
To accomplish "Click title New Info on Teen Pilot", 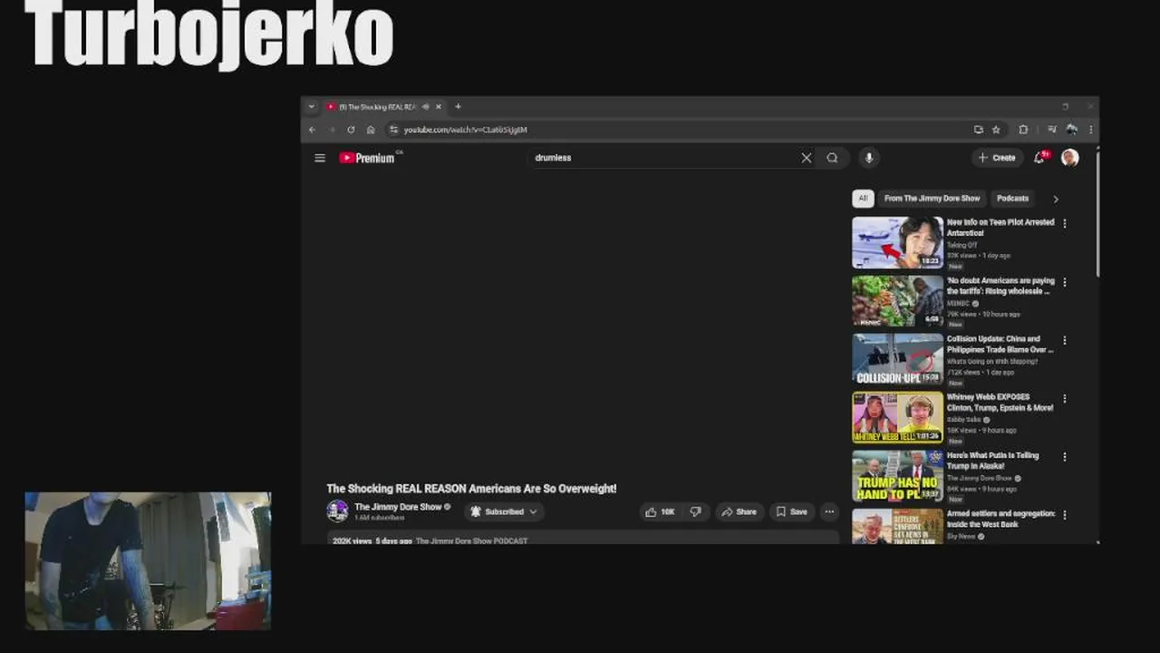I will coord(1000,228).
